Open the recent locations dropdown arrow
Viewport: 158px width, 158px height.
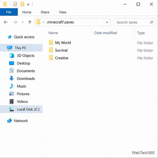pos(23,22)
